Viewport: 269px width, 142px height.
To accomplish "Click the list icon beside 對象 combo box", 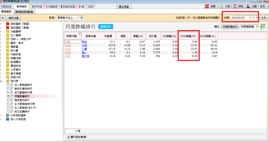I will [82, 18].
